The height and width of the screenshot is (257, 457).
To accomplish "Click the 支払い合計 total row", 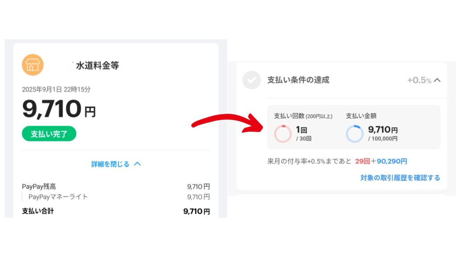I will click(116, 211).
